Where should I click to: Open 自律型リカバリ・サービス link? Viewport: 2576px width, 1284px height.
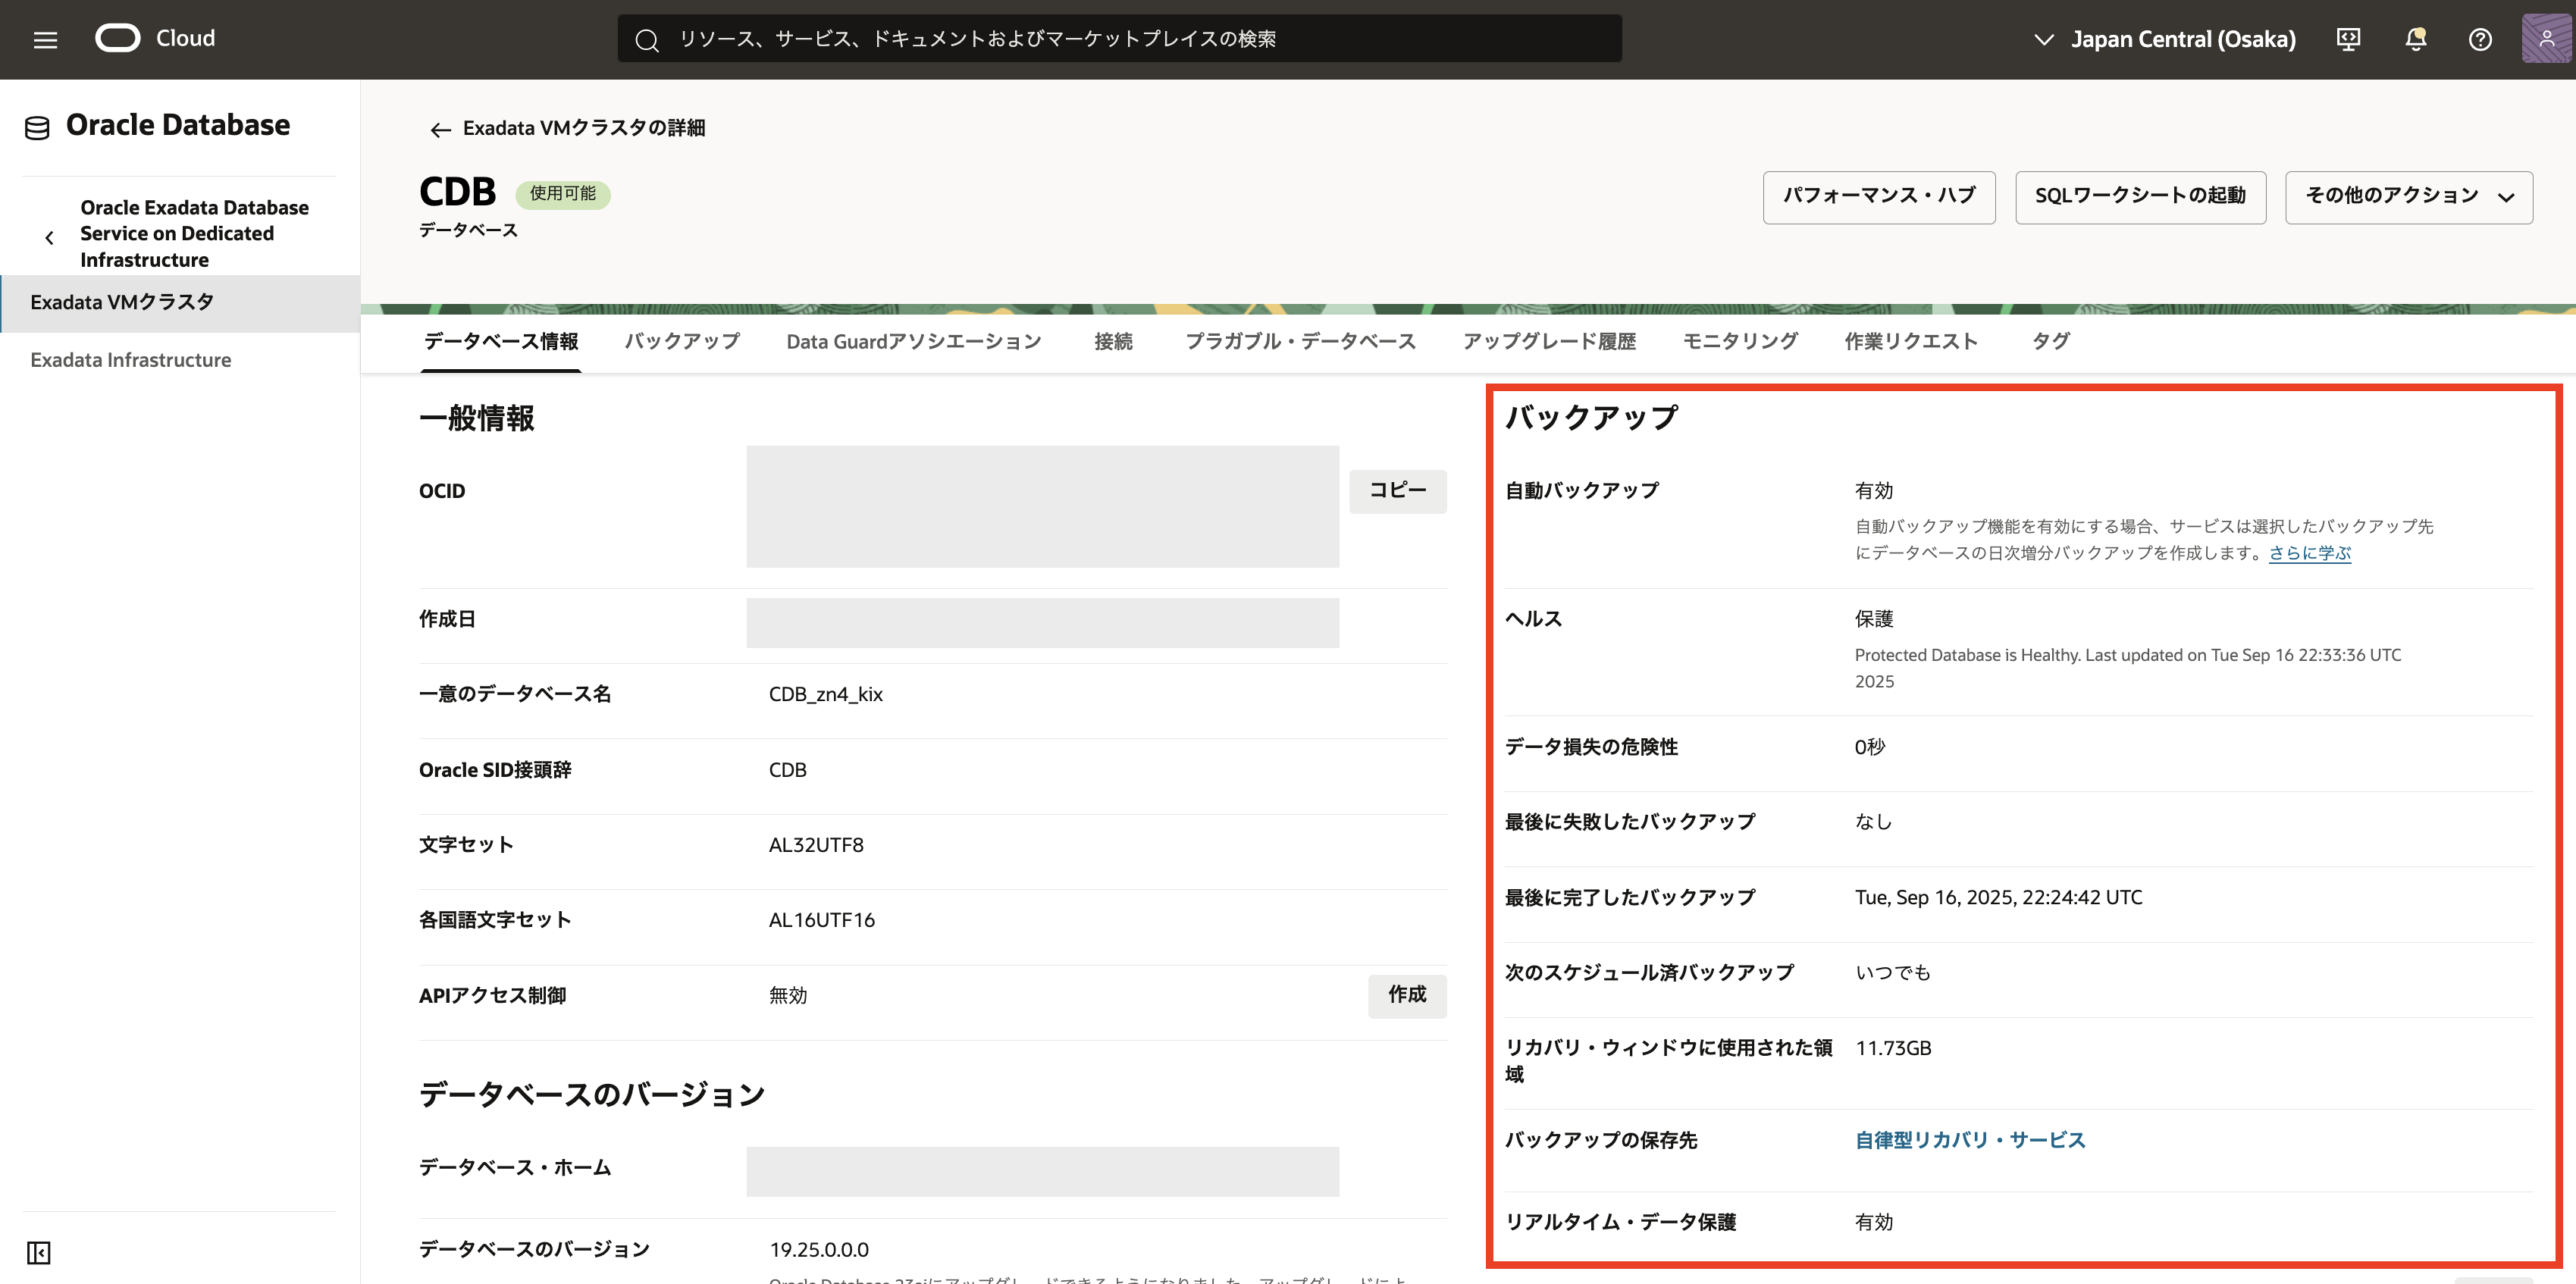[1969, 1140]
